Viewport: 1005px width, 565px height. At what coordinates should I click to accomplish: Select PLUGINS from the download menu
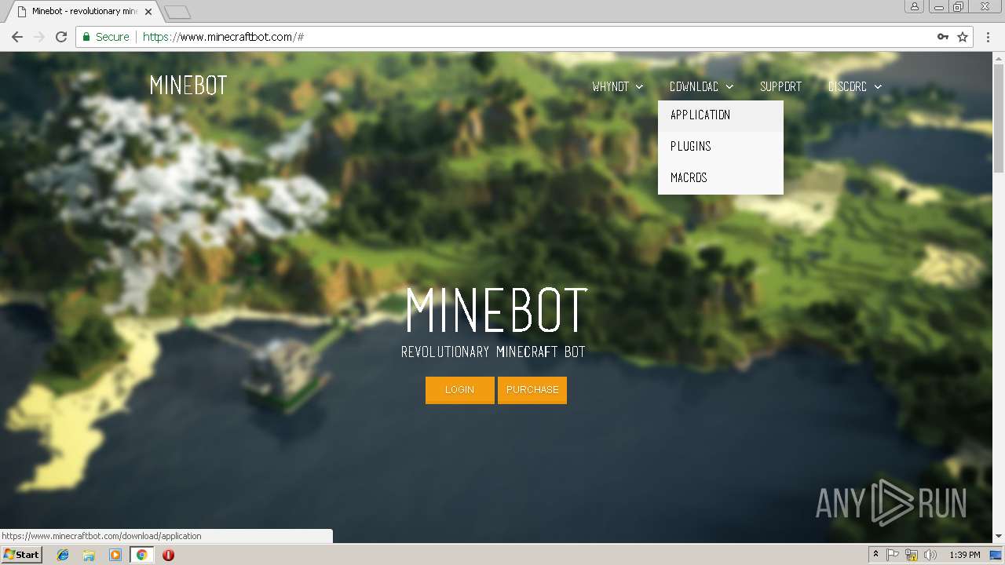click(x=721, y=147)
